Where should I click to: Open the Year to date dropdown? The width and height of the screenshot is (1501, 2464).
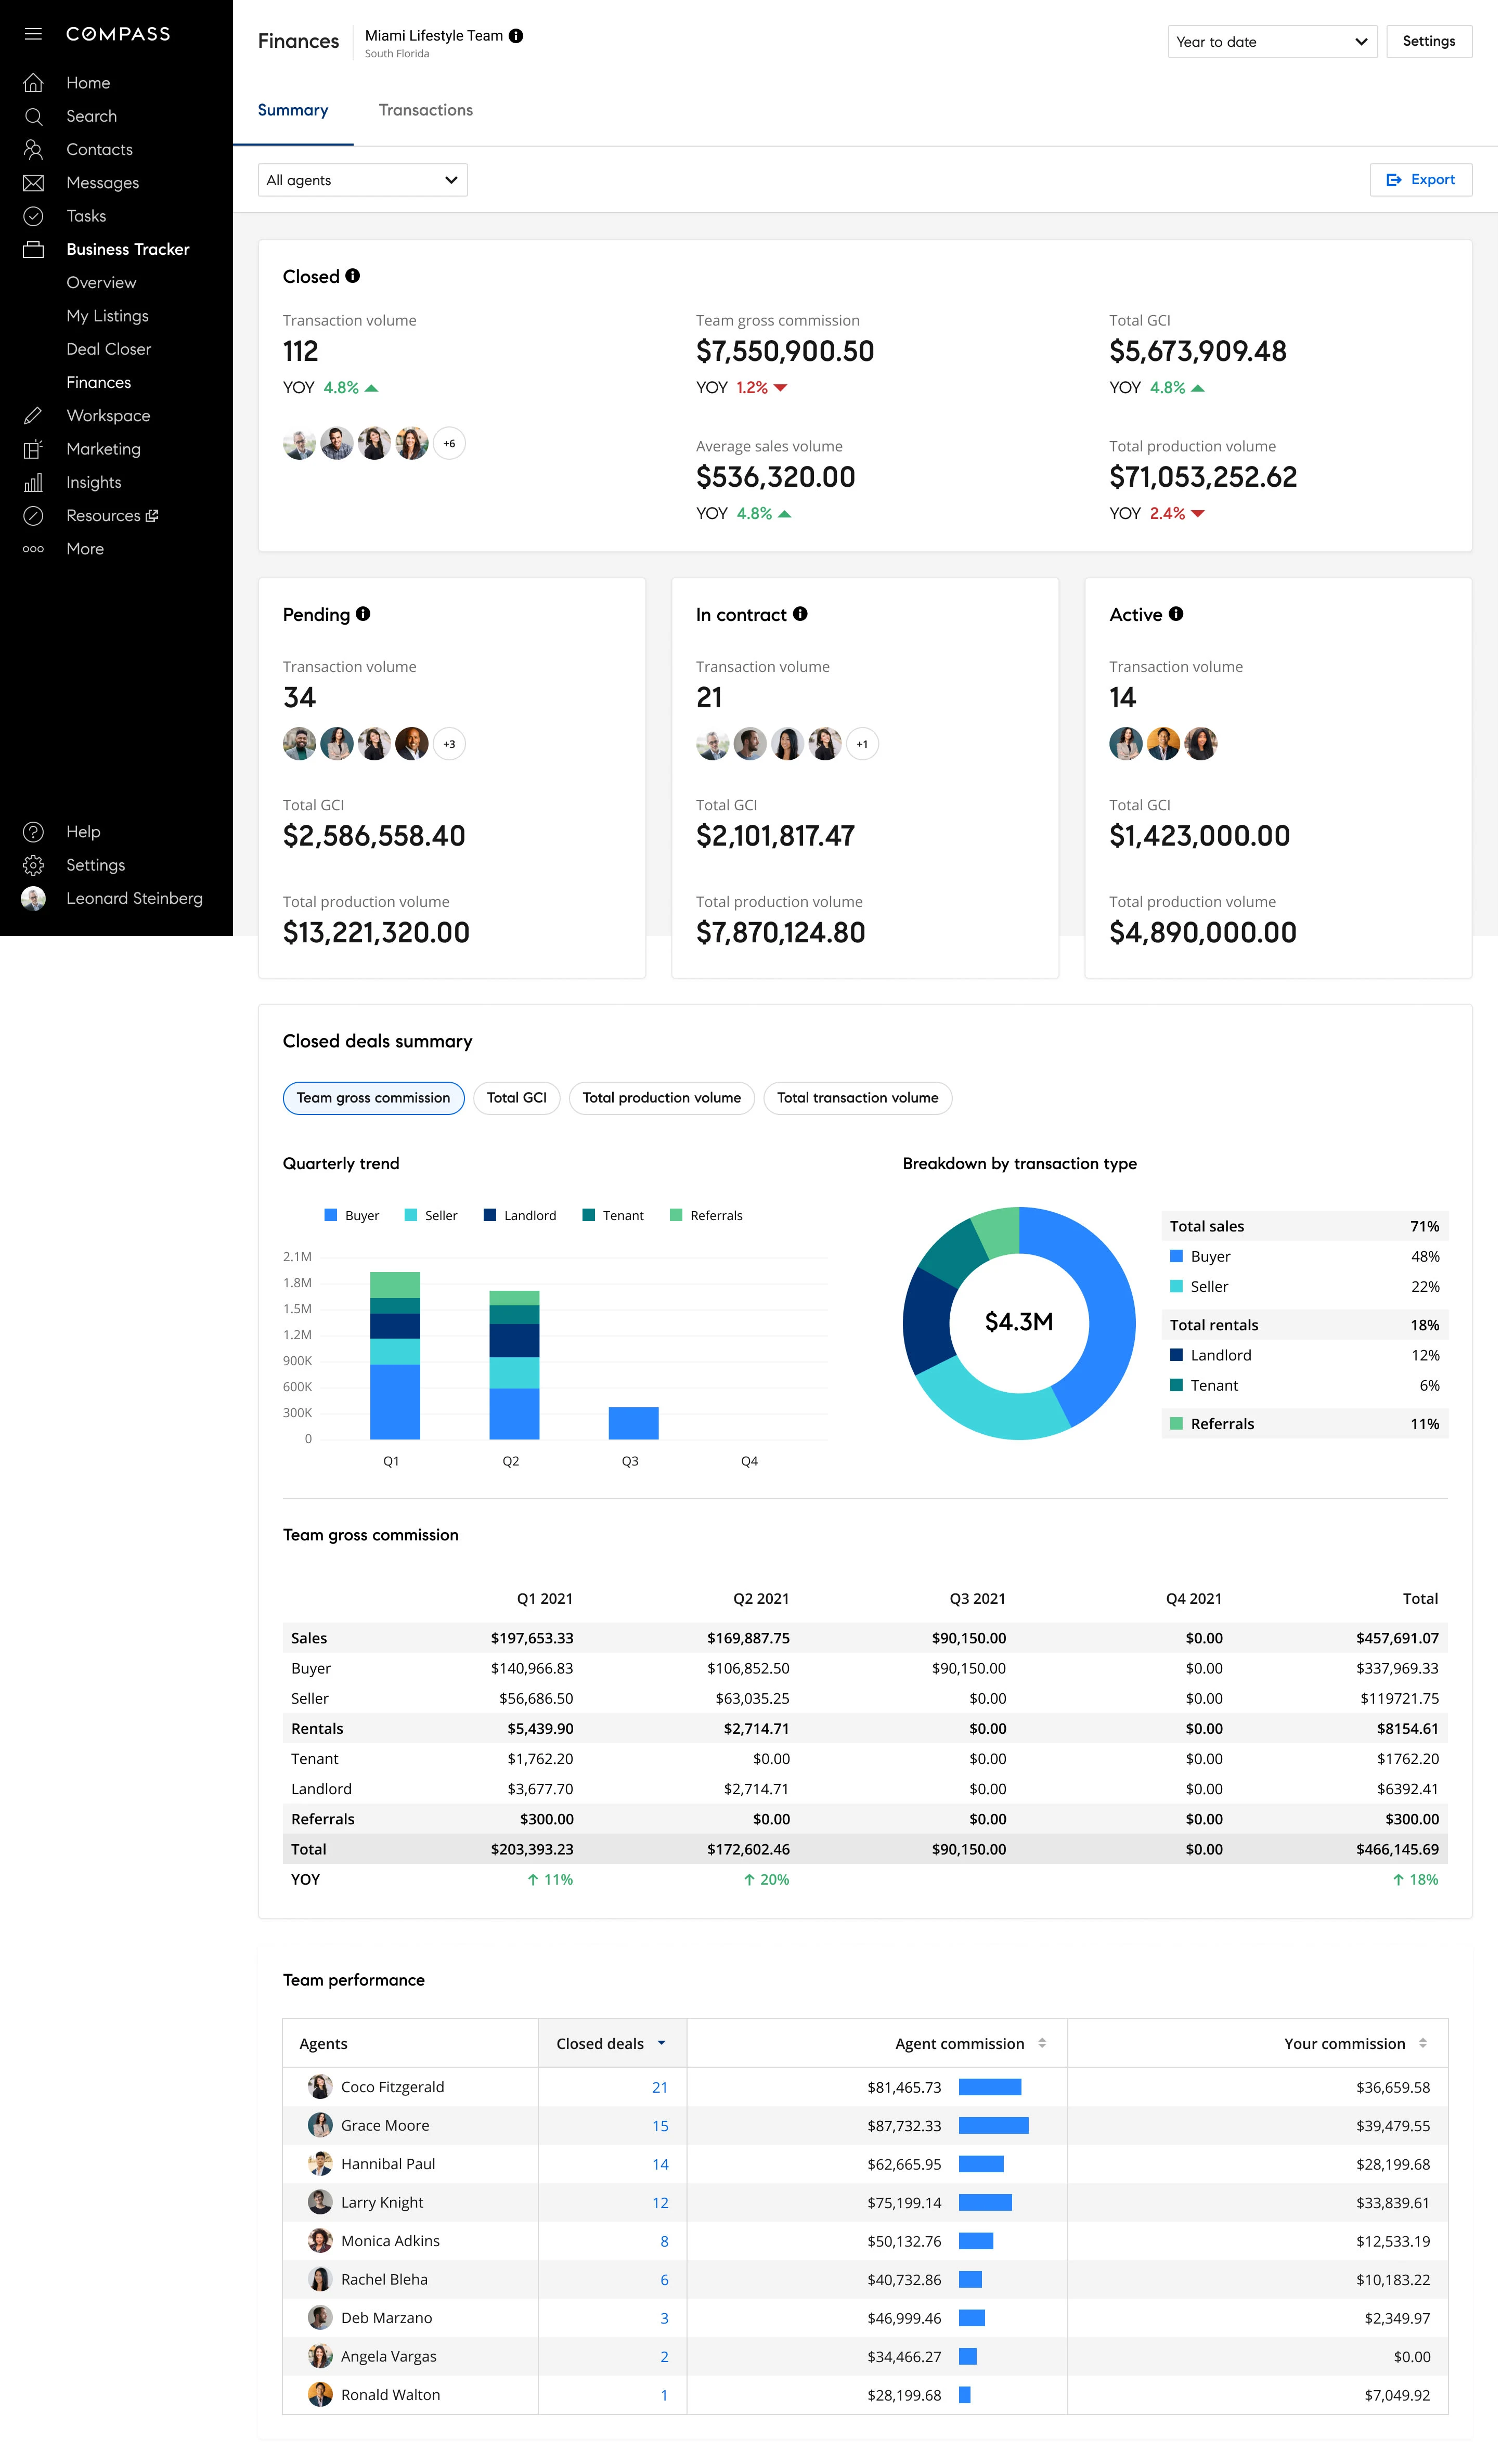point(1271,42)
